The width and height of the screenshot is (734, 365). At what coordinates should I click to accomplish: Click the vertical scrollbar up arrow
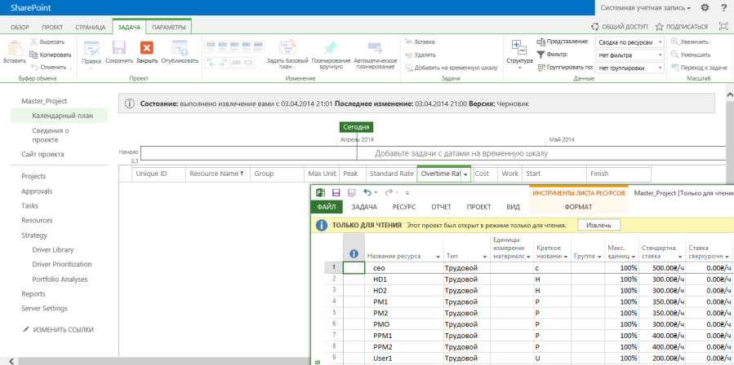[729, 95]
